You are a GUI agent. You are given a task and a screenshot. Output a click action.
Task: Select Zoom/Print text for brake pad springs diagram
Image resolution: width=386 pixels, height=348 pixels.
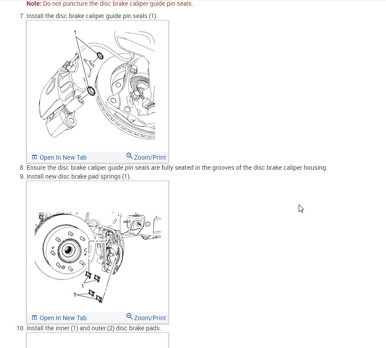[150, 318]
